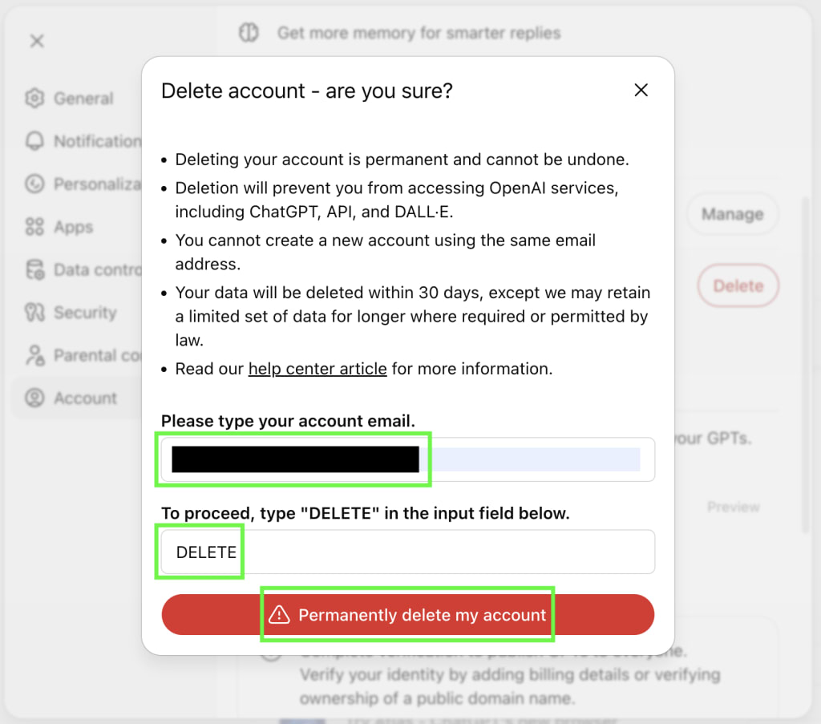Screen dimensions: 821x724
Task: Open Notifications settings via the bell icon
Action: point(35,141)
